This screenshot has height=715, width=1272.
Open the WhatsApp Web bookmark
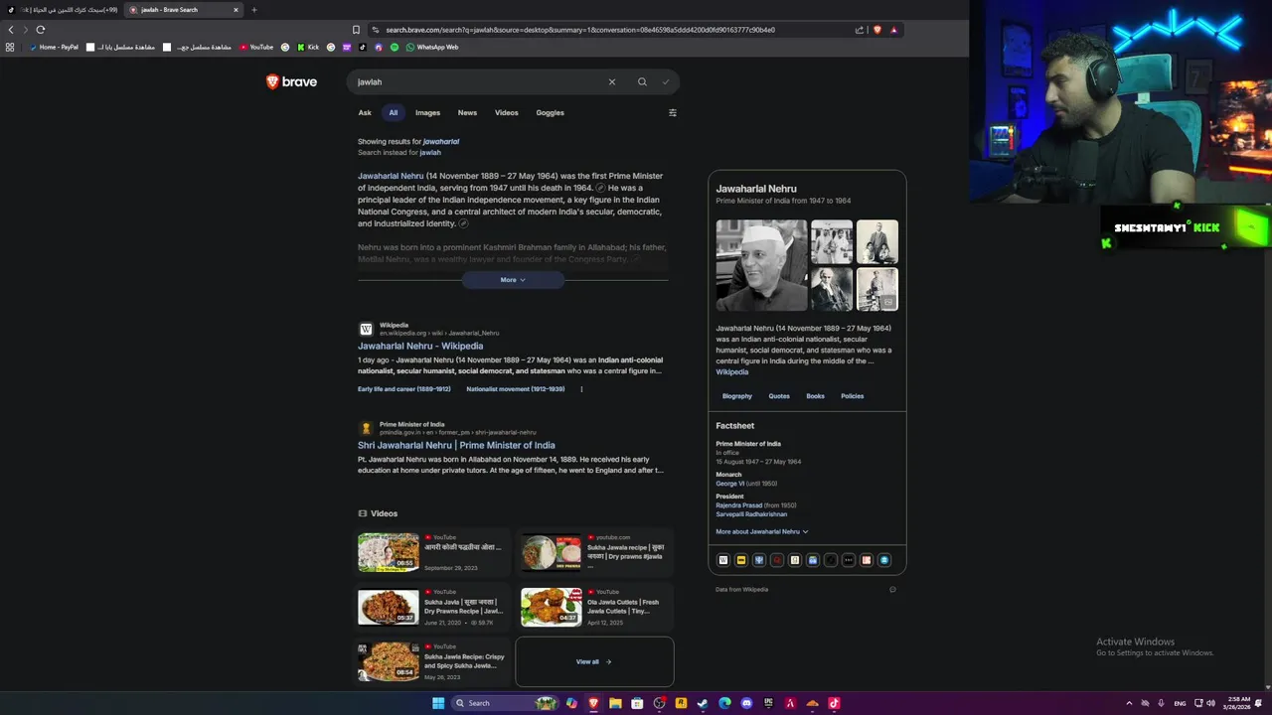tap(432, 47)
